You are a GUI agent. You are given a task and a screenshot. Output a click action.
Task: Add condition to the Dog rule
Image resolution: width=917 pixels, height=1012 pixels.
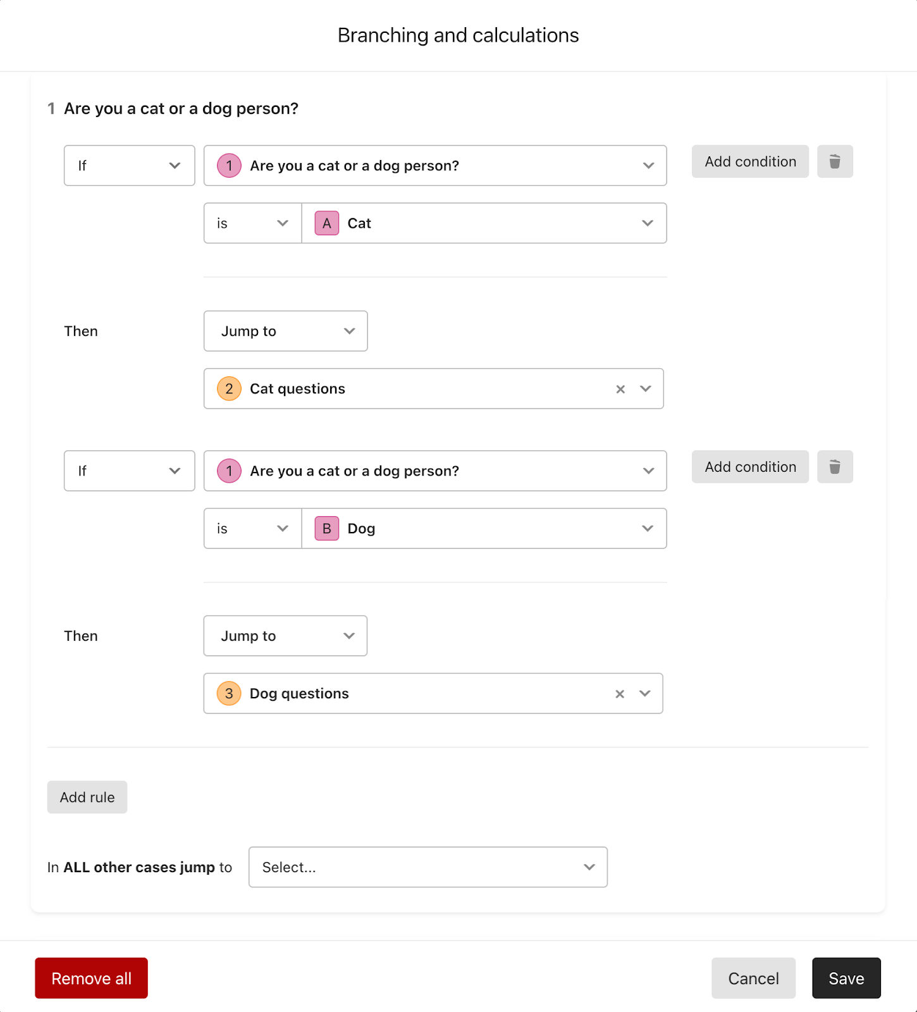click(750, 467)
